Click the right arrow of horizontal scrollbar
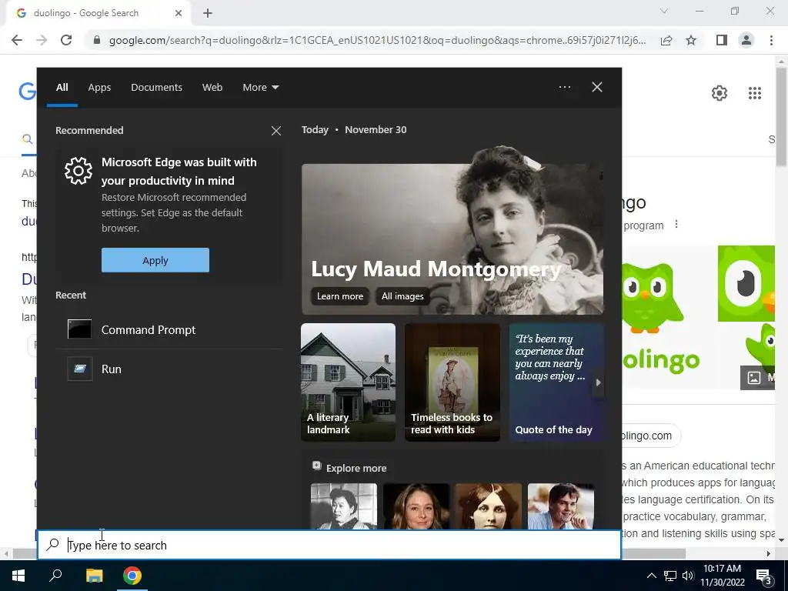 click(x=769, y=553)
